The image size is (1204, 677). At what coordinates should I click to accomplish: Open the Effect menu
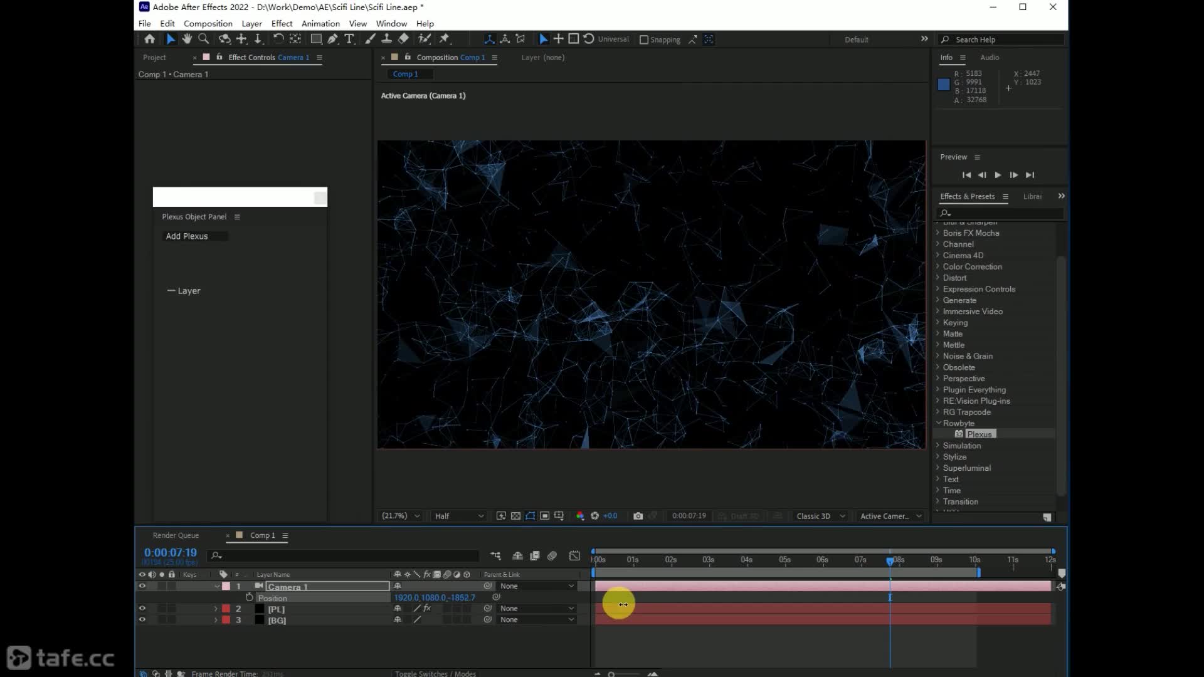[282, 23]
